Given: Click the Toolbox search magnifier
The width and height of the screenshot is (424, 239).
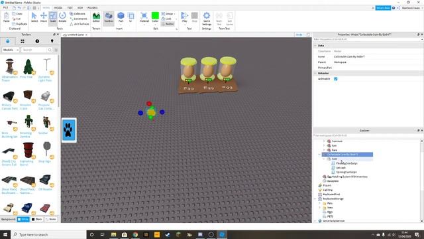Looking at the screenshot, I should tap(50, 50).
